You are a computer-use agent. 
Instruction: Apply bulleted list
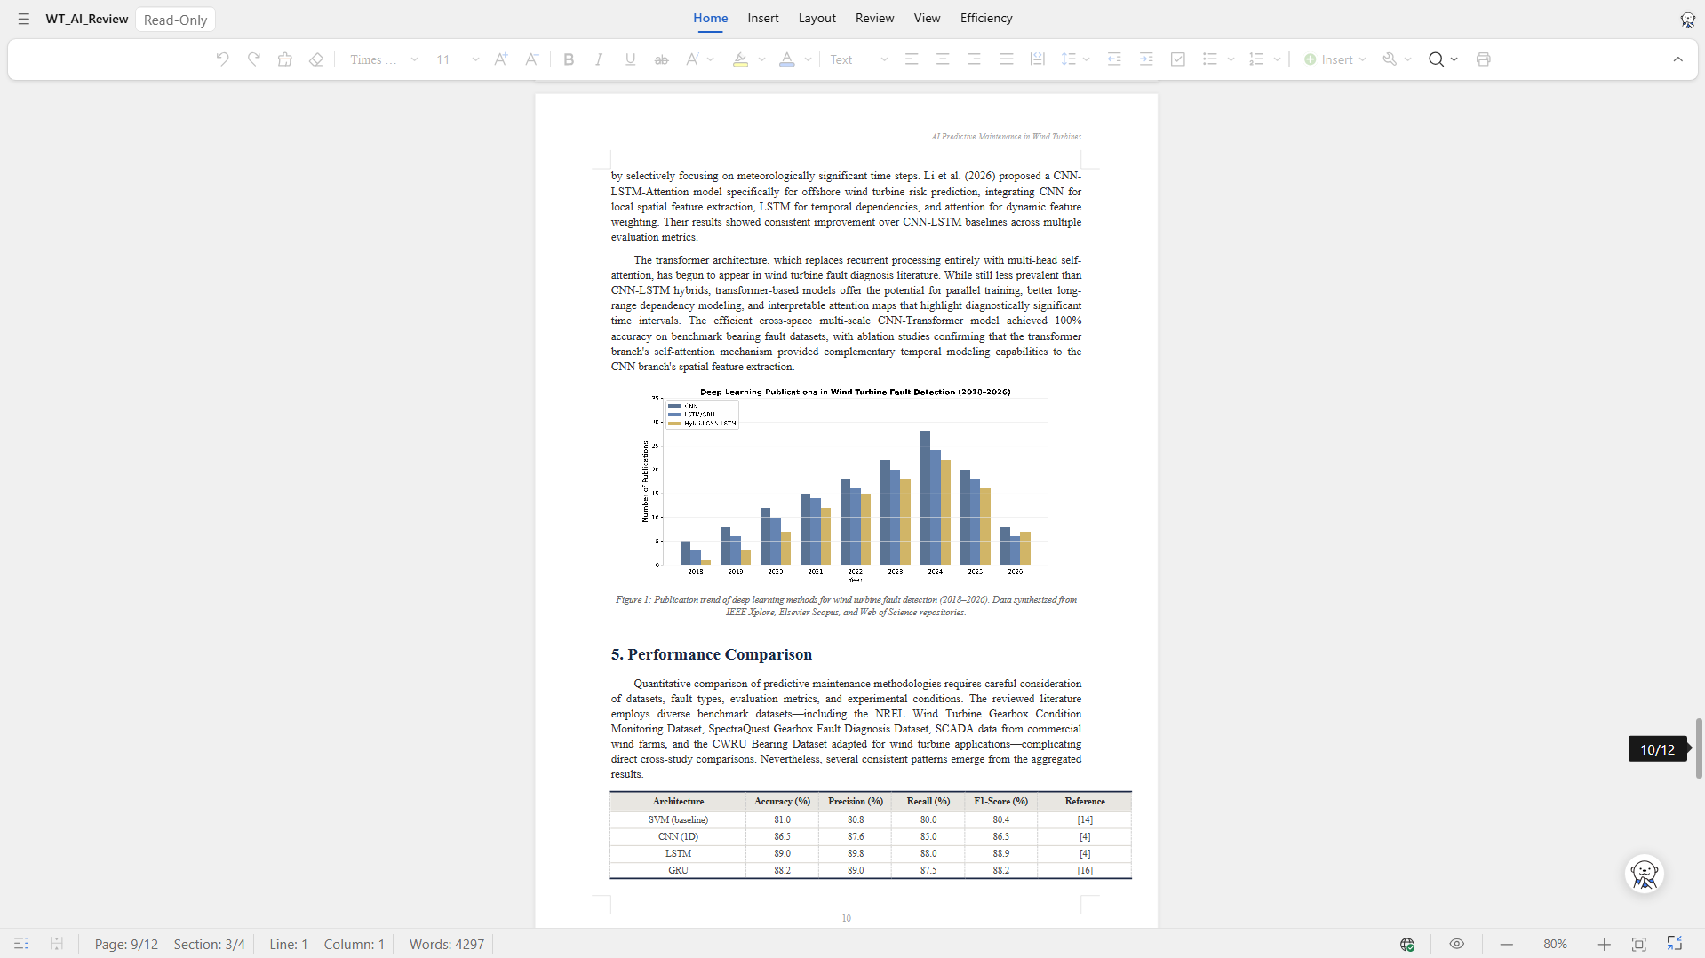point(1210,59)
